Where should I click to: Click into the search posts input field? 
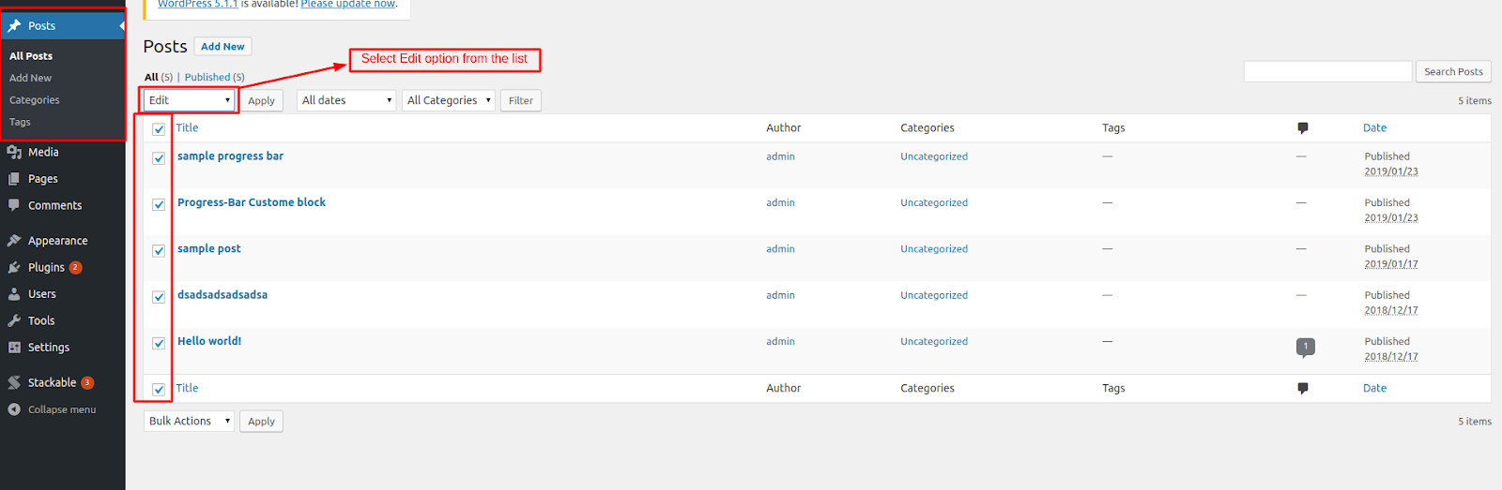tap(1327, 71)
